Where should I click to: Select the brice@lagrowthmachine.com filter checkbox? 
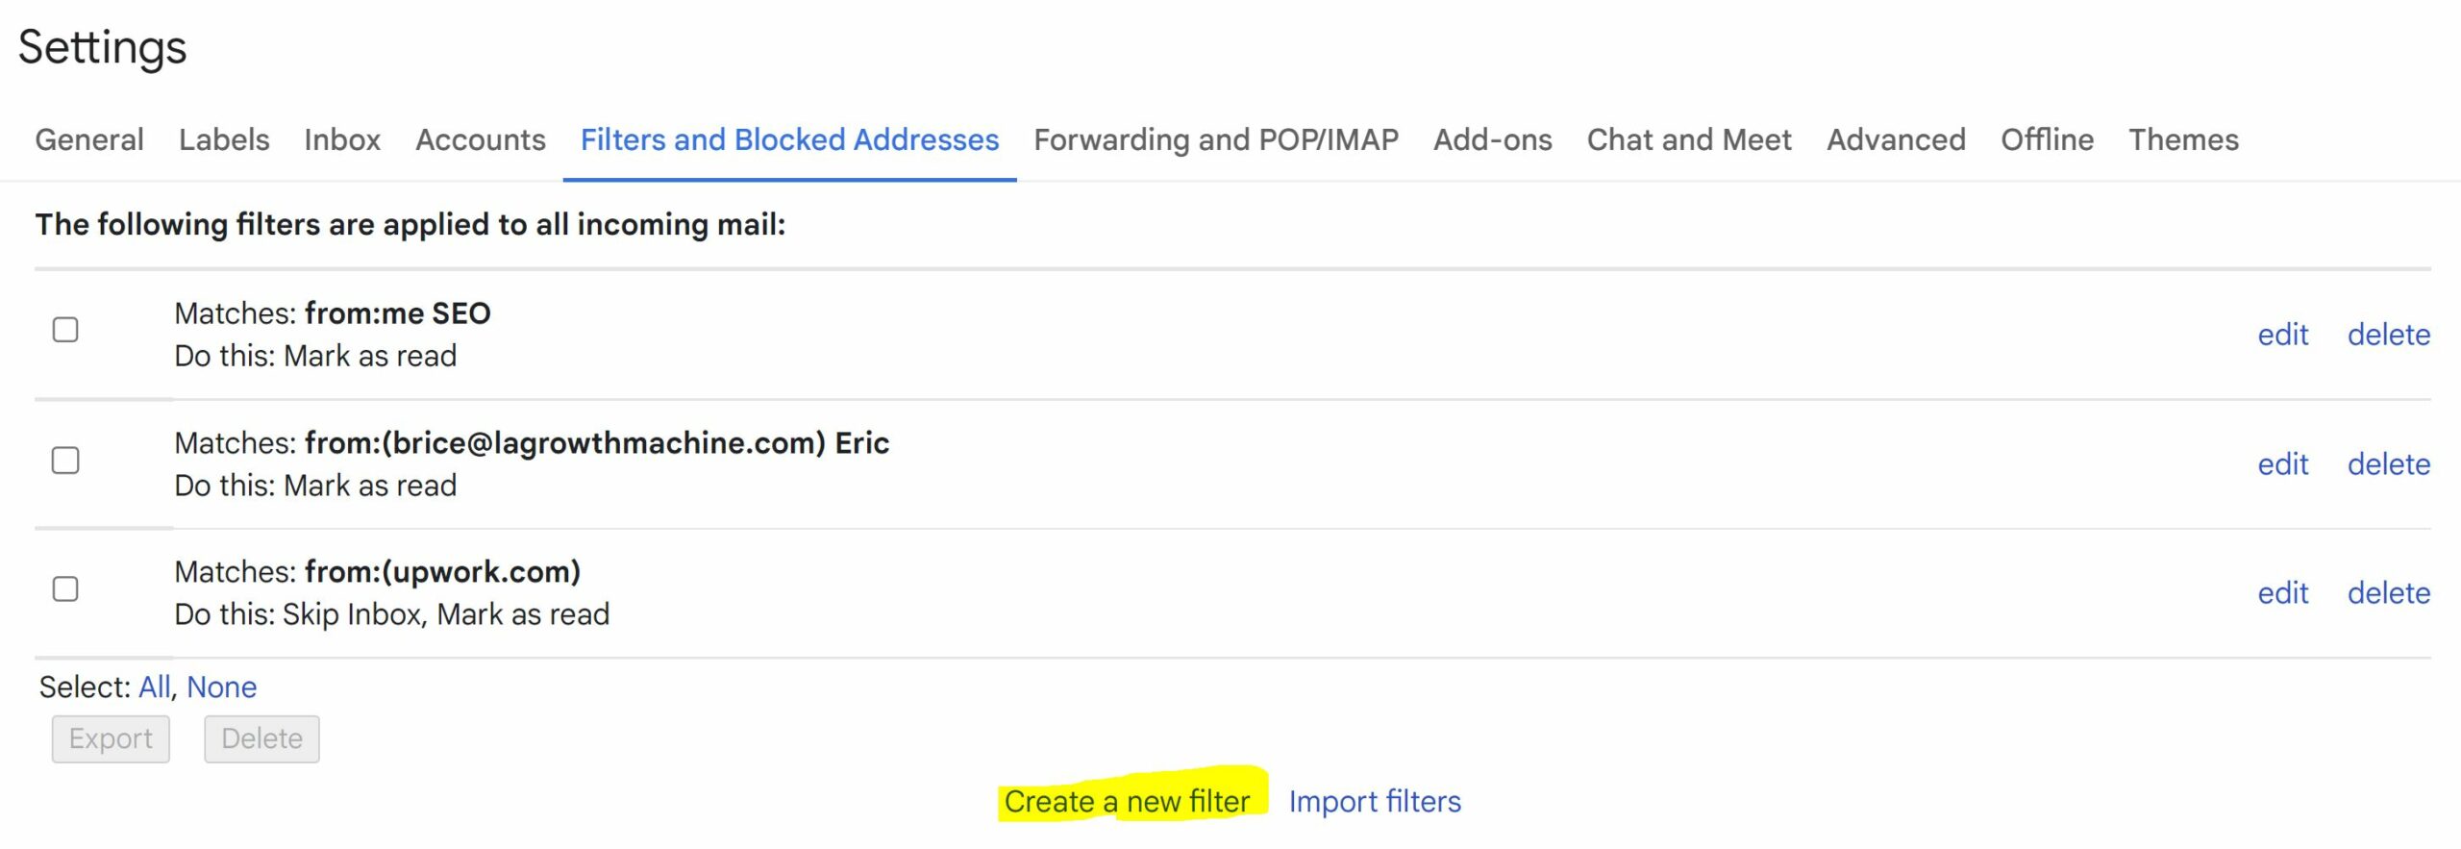65,461
